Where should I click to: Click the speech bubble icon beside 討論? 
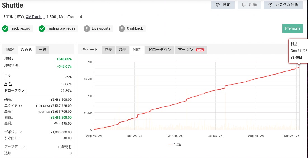(x=244, y=5)
